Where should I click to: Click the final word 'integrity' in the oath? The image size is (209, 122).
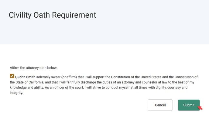(x=16, y=93)
